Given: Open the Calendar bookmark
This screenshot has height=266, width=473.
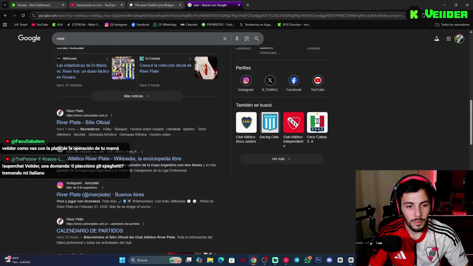Looking at the screenshot, I should 189,24.
